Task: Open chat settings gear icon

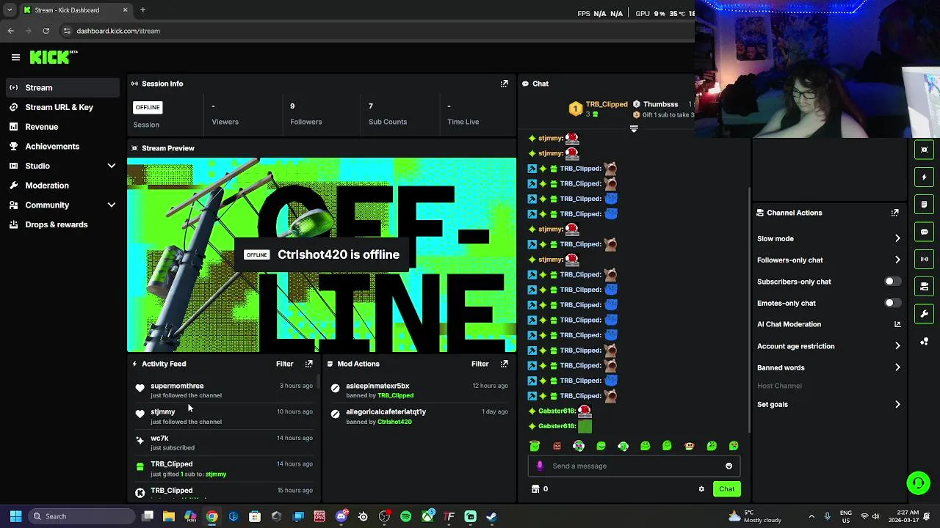Action: 701,489
